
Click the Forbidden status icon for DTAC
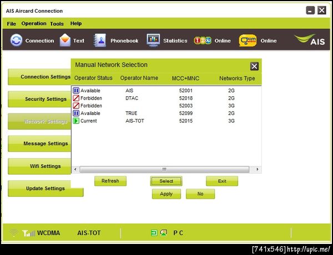pos(76,98)
